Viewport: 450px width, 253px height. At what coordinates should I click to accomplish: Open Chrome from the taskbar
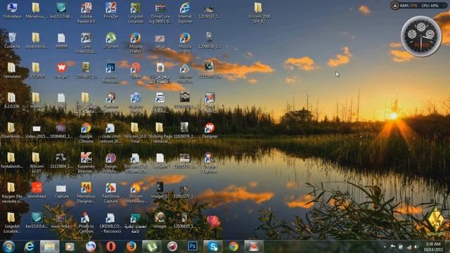pyautogui.click(x=233, y=247)
